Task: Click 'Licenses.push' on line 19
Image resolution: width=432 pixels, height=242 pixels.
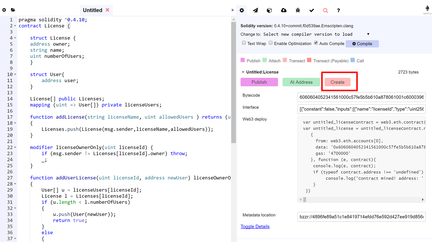Action: [60, 129]
